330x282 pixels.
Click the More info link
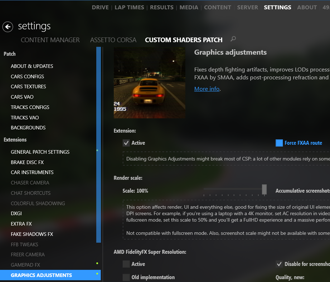[x=207, y=89]
